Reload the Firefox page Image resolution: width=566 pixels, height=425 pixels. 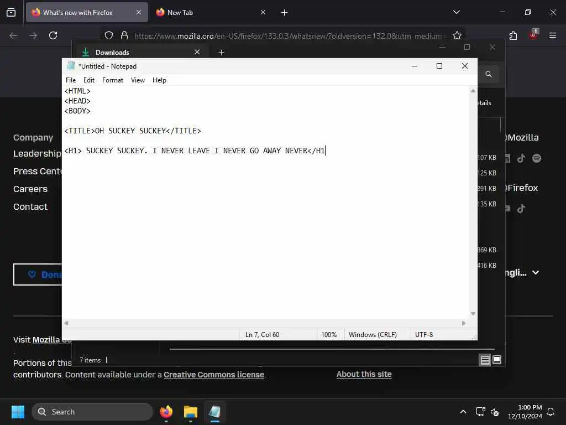click(53, 35)
